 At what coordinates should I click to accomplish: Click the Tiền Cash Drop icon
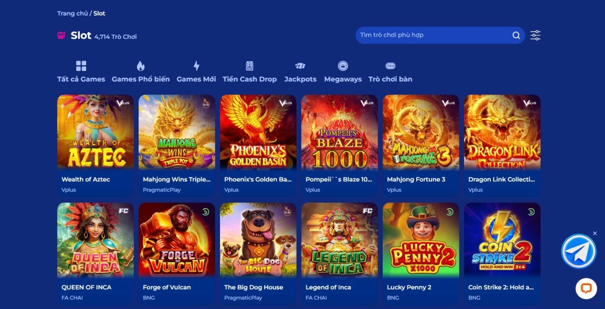[x=249, y=66]
